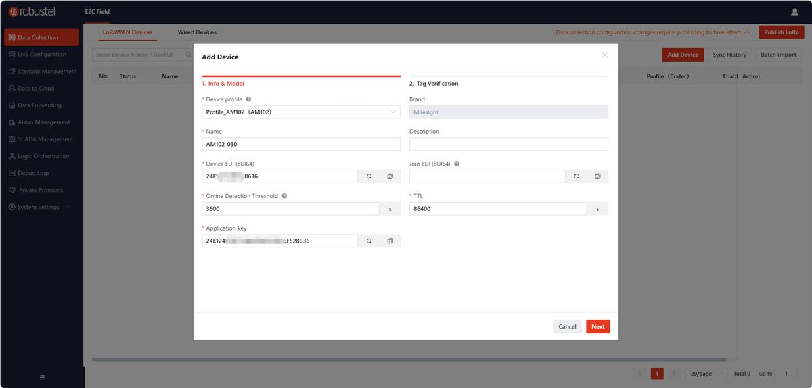Click the Add Device button
This screenshot has width=812, height=388.
coord(683,55)
